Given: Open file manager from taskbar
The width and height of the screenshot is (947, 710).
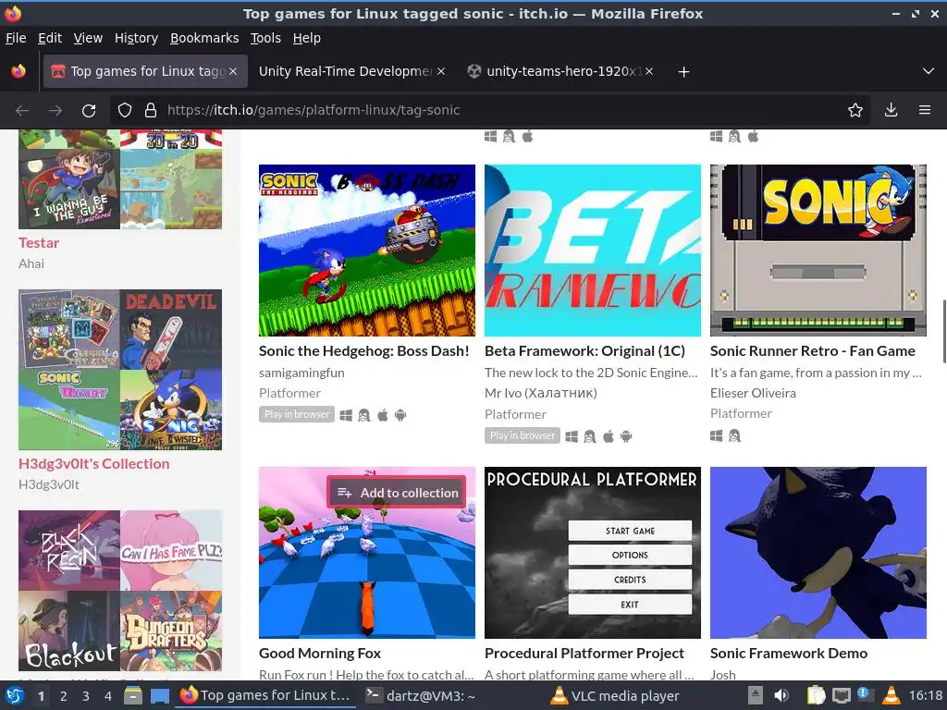Looking at the screenshot, I should (133, 695).
